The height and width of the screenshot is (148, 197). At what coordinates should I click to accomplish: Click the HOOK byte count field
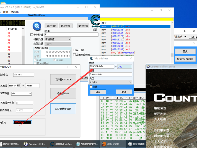pos(25,103)
